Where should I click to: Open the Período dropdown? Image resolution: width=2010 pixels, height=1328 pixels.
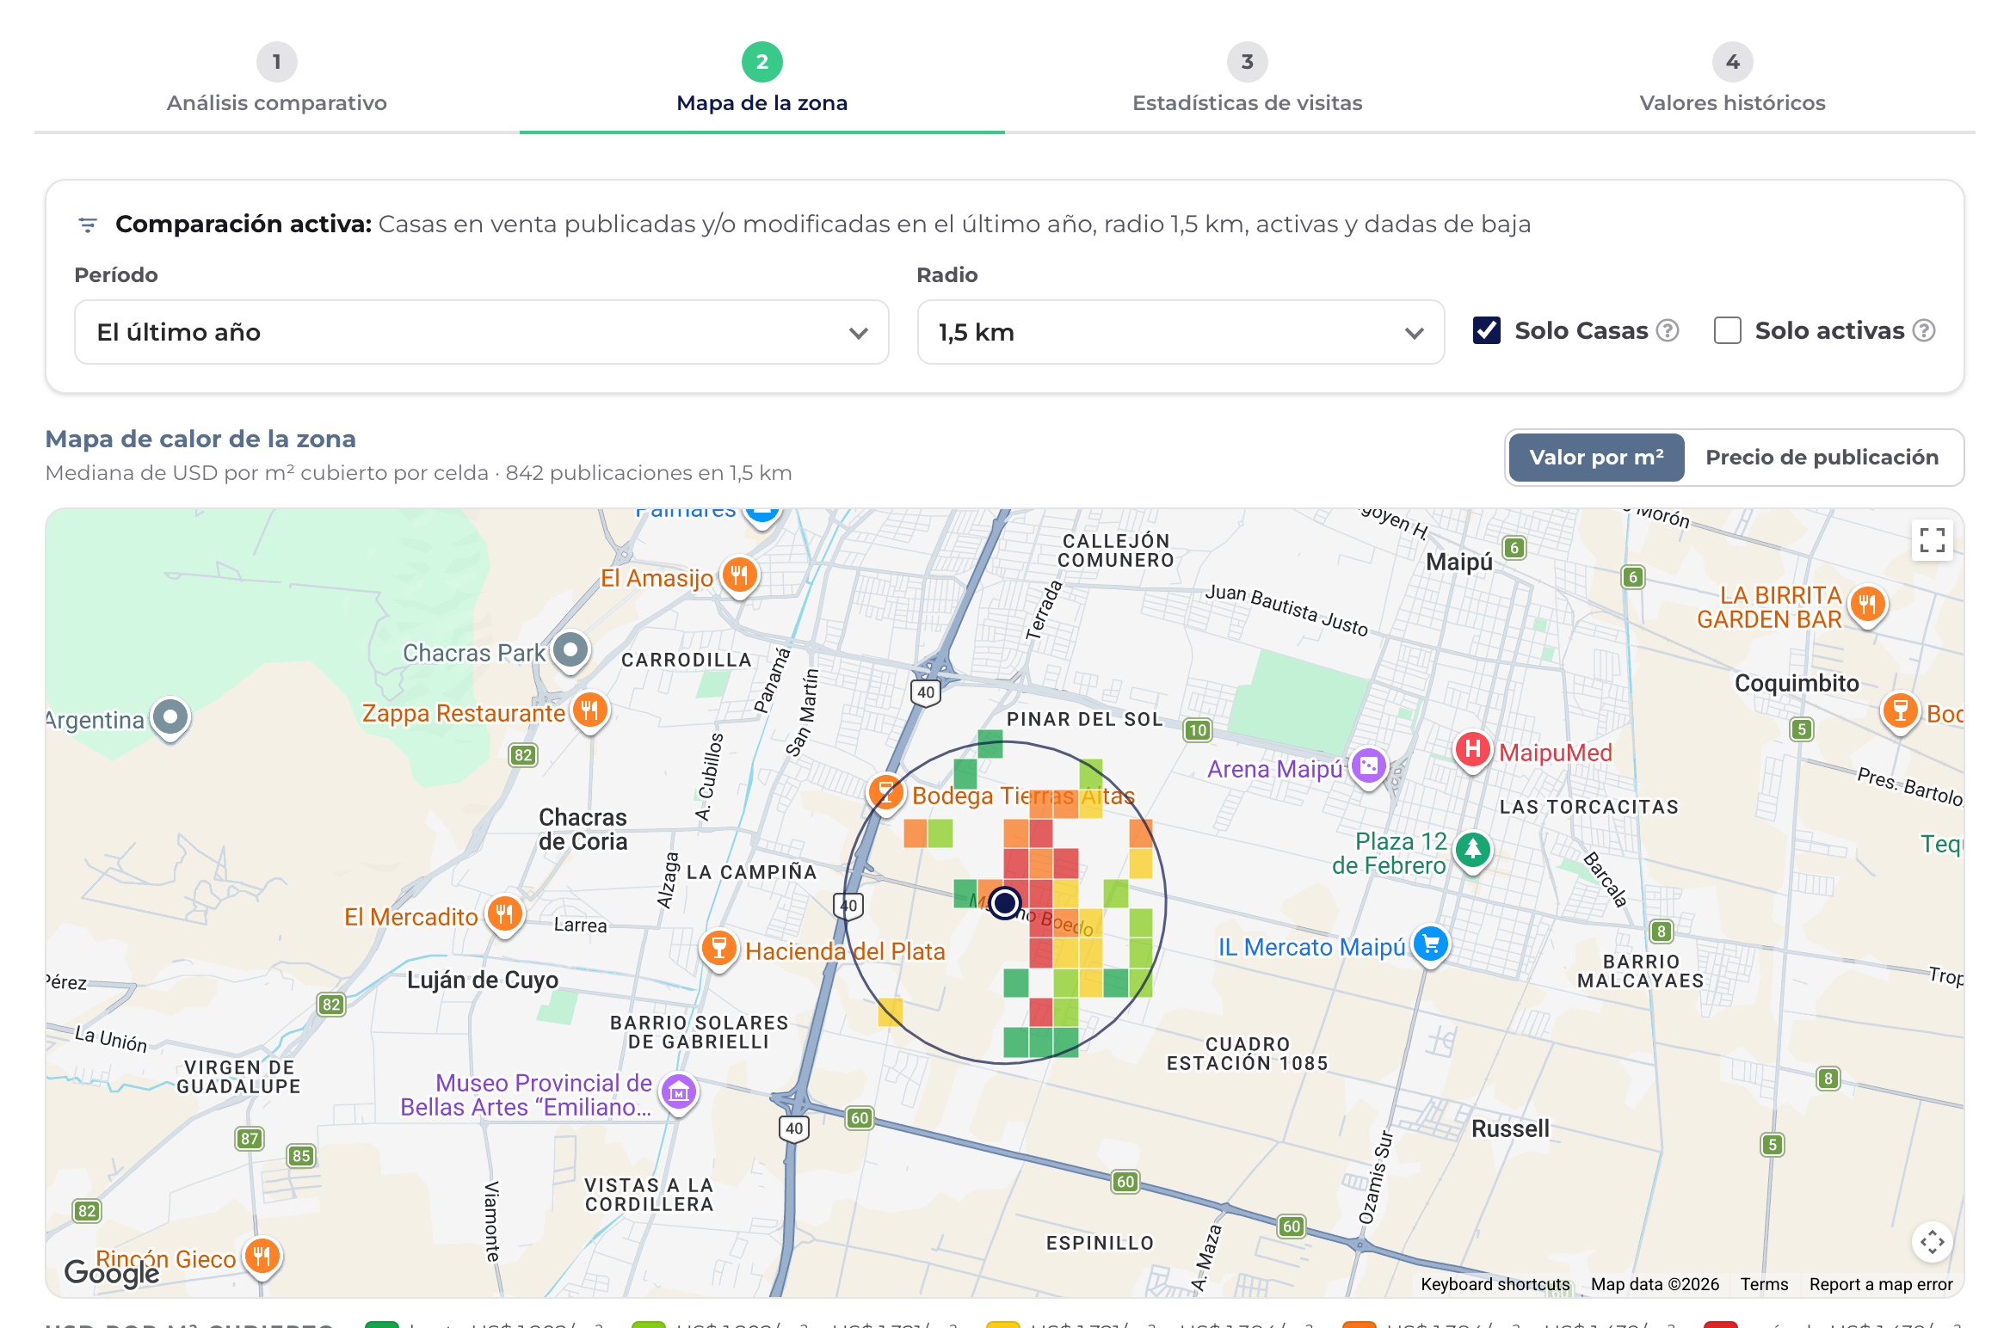(482, 332)
